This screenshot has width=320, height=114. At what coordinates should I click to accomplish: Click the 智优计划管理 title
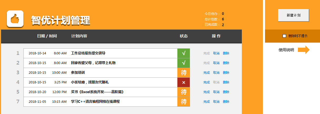click(61, 20)
